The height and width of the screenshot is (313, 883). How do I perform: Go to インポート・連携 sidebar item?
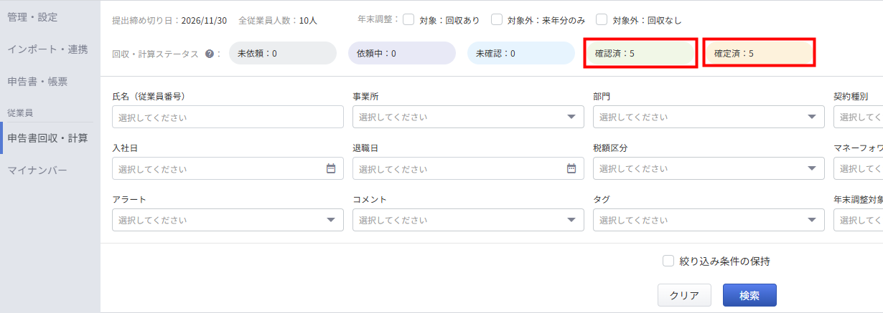[x=47, y=49]
